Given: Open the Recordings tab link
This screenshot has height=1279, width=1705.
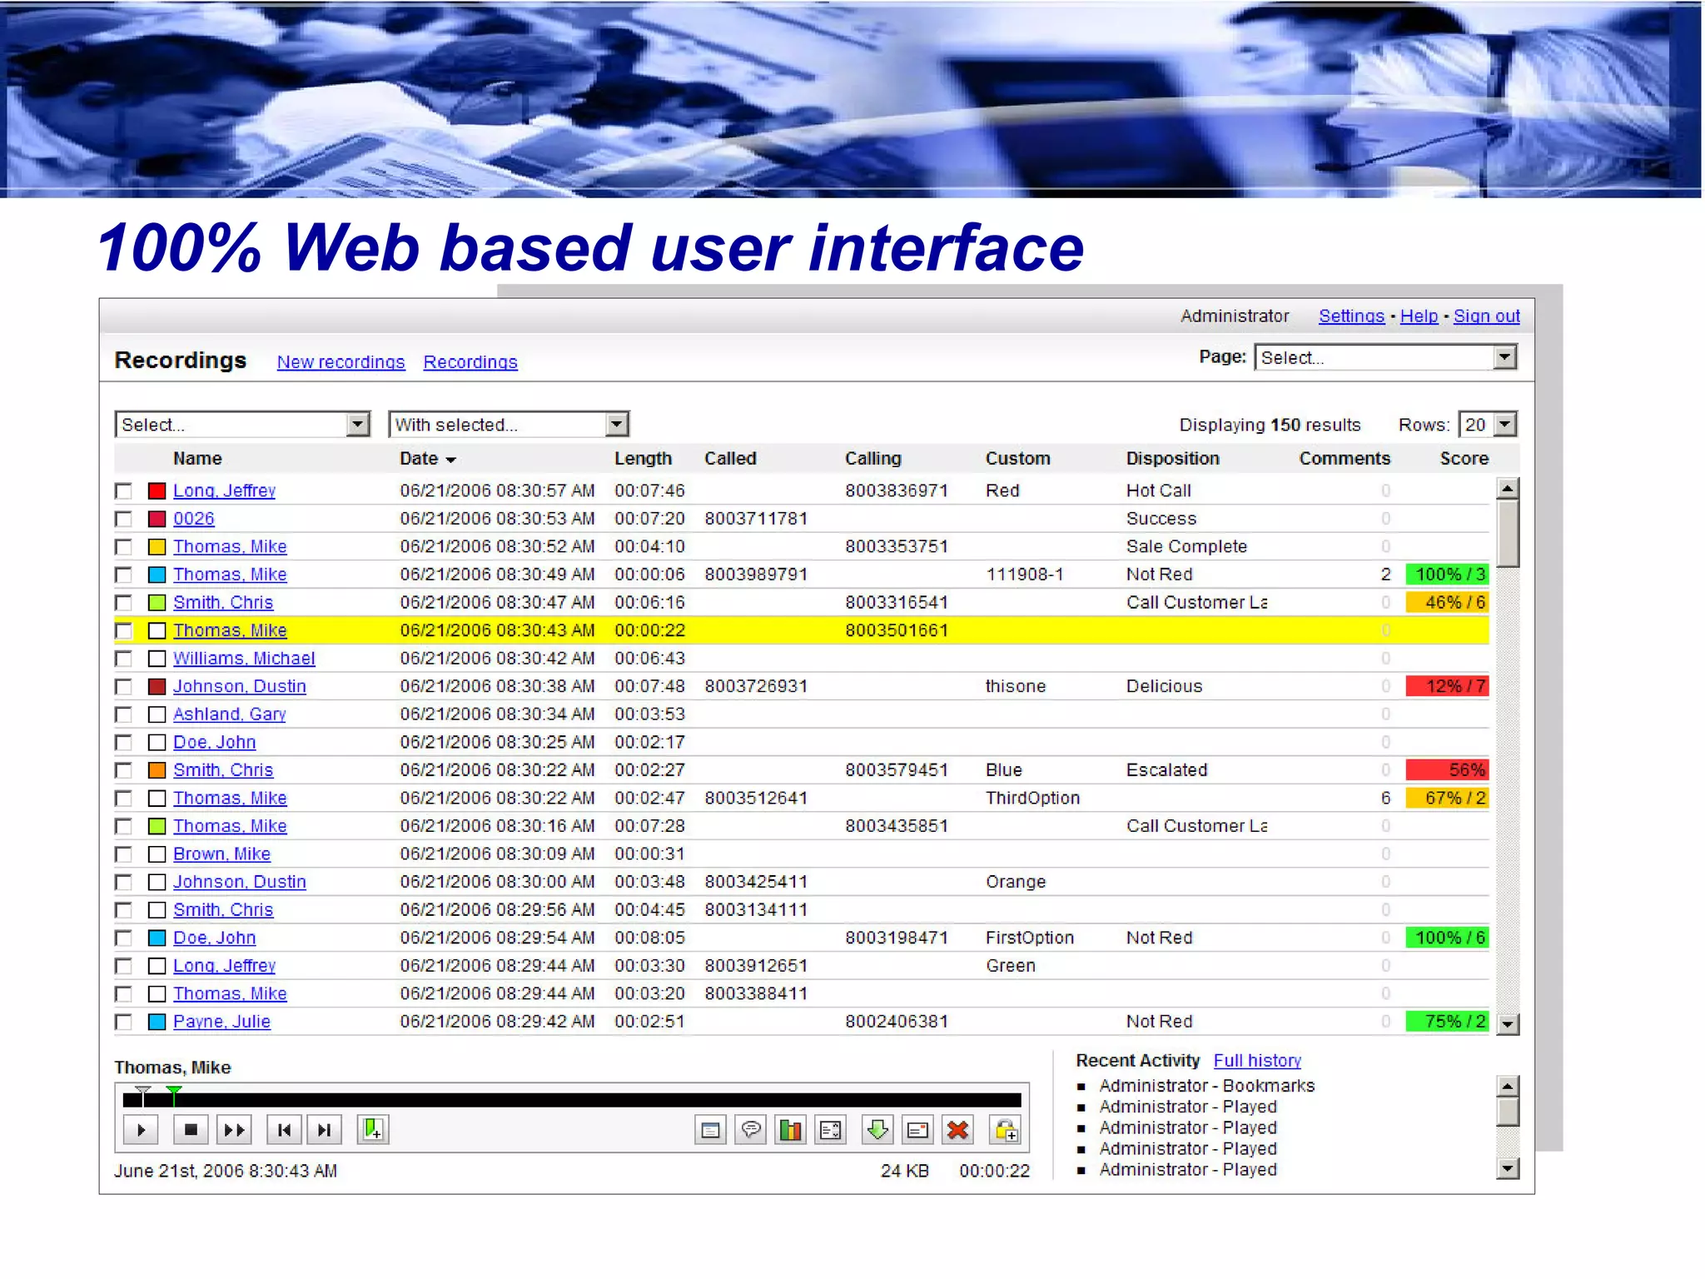Looking at the screenshot, I should [470, 362].
